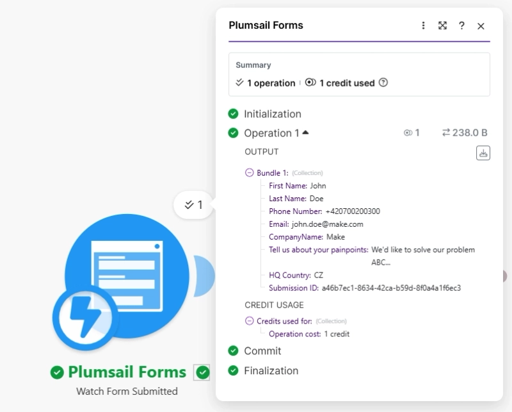The image size is (512, 412).
Task: Click the Email value john.doe@make.com
Action: point(327,224)
